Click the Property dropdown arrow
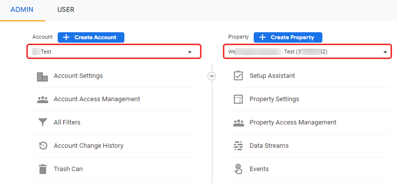This screenshot has width=397, height=183. [385, 52]
